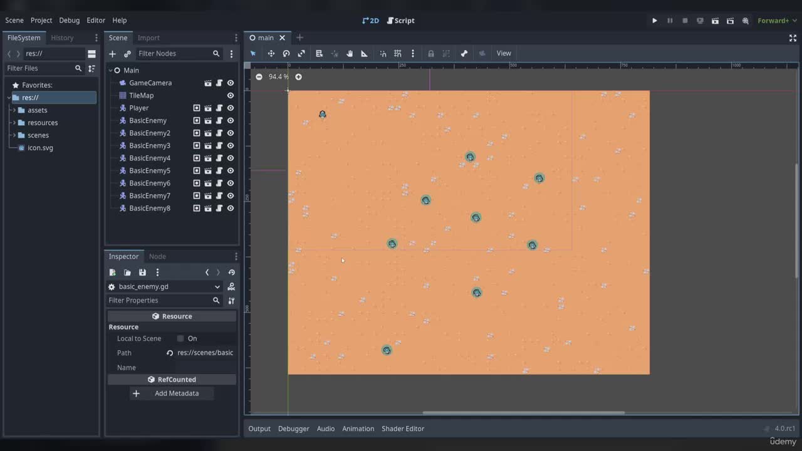Toggle FileSystem split mode icon
Image resolution: width=802 pixels, height=451 pixels.
(91, 54)
